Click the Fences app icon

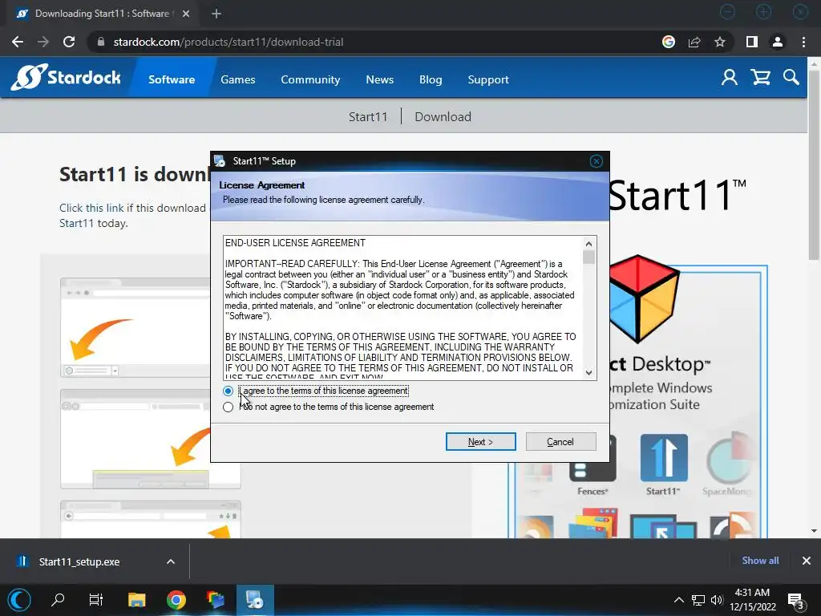(592, 465)
